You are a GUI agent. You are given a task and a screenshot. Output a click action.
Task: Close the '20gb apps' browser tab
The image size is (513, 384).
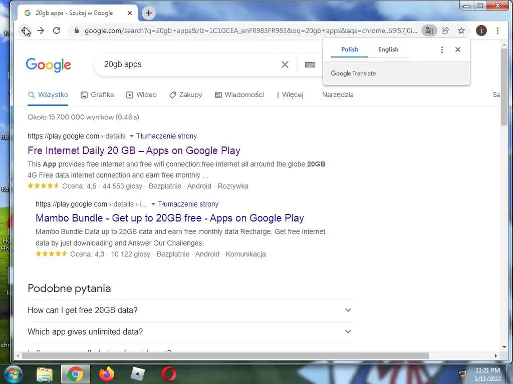130,13
